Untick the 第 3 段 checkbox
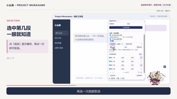This screenshot has width=177, height=99. 110,65
